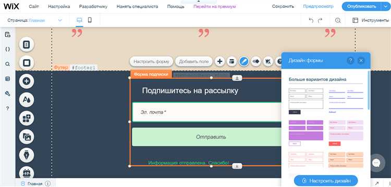
Task: Open the form layout icon
Action: (x=231, y=61)
